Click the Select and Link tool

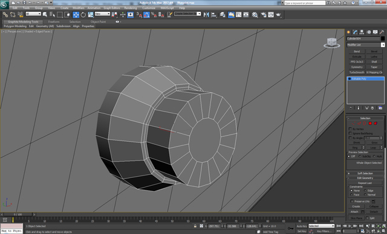pos(5,14)
